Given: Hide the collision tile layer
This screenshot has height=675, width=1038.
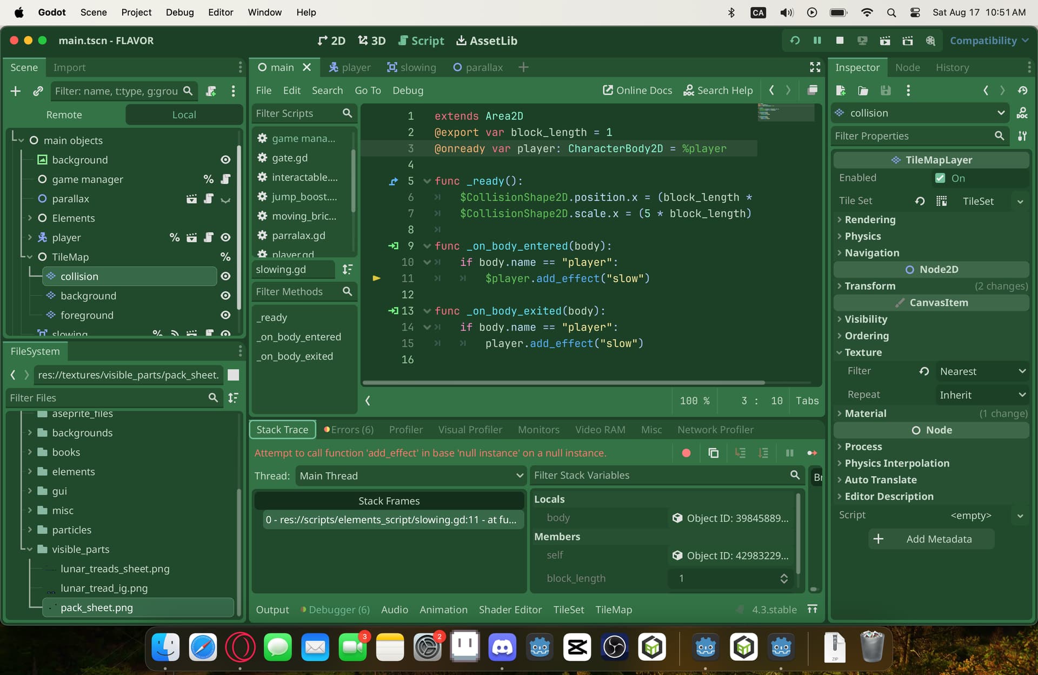Looking at the screenshot, I should (x=225, y=276).
